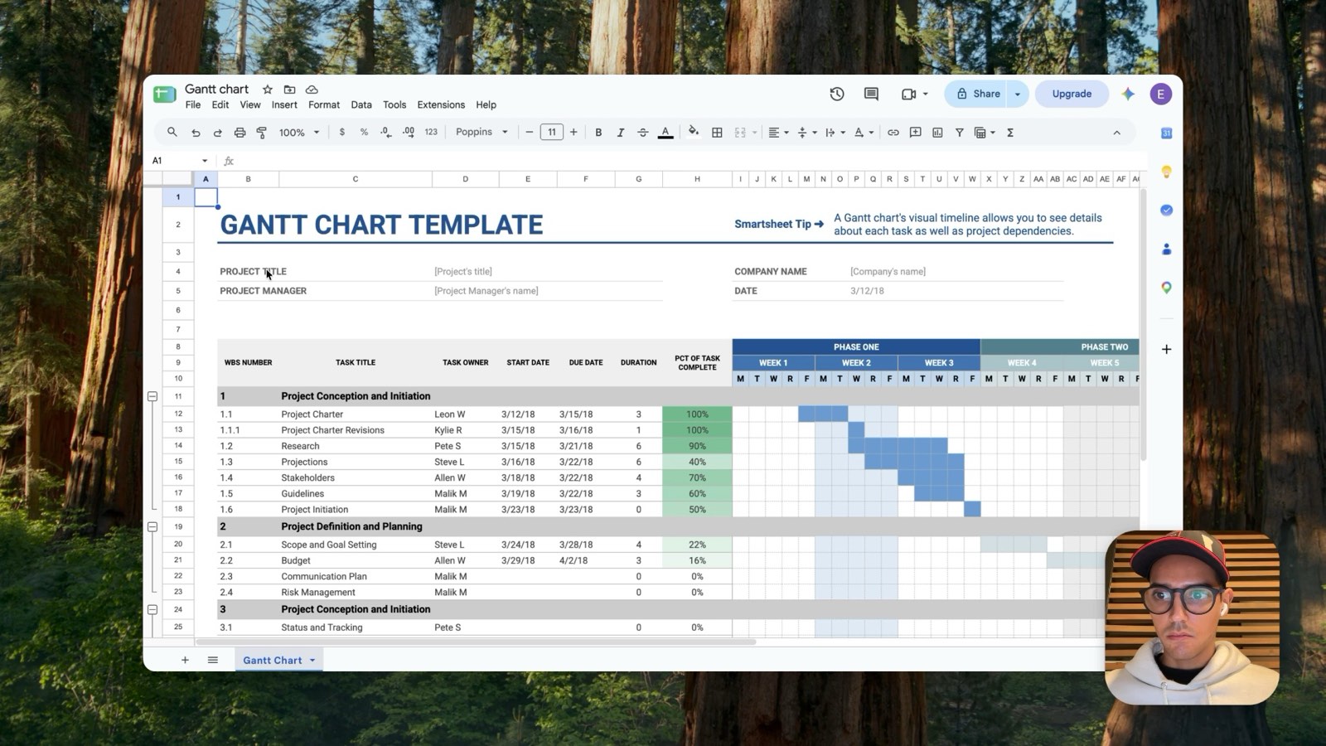Open all comments panel icon
This screenshot has width=1326, height=746.
871,94
